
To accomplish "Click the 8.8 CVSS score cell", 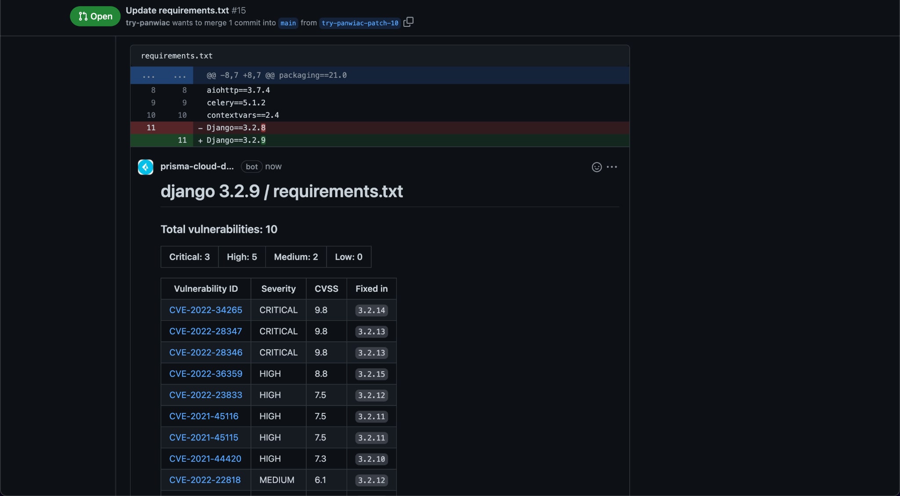I will click(x=327, y=374).
